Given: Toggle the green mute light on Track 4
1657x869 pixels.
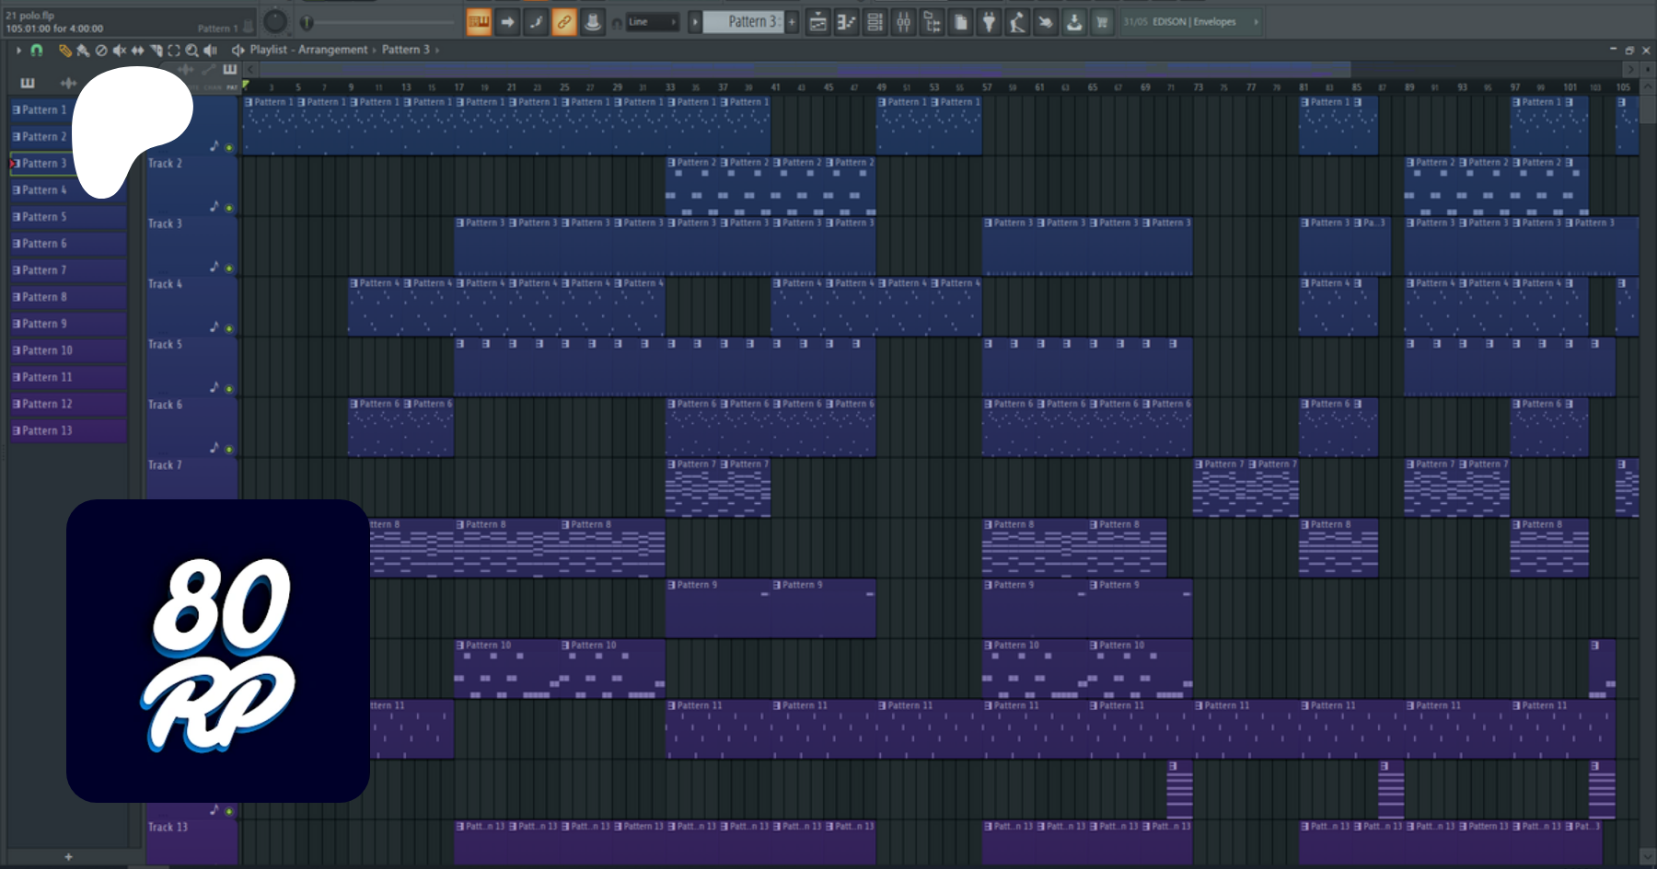Looking at the screenshot, I should click(229, 329).
